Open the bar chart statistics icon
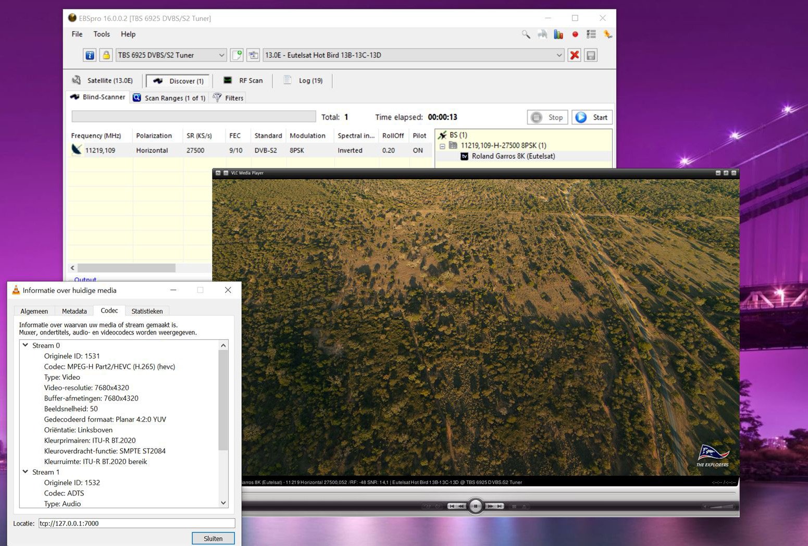Image resolution: width=808 pixels, height=546 pixels. (558, 34)
